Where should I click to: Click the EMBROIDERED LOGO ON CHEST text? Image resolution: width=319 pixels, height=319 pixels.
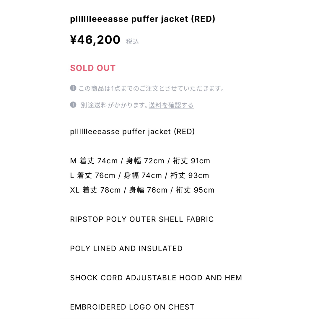[132, 307]
